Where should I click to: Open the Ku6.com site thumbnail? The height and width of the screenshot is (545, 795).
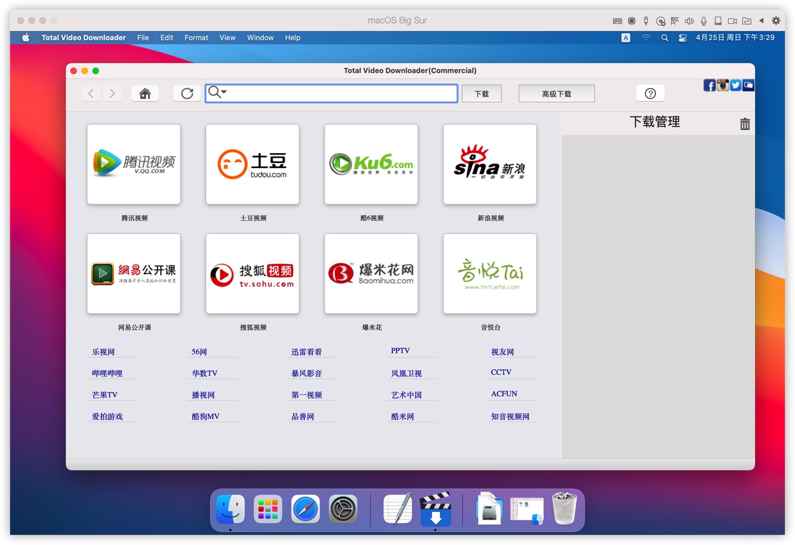pyautogui.click(x=371, y=164)
